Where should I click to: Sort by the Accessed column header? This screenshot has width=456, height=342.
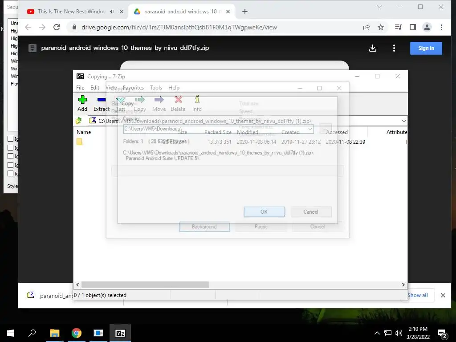point(337,132)
